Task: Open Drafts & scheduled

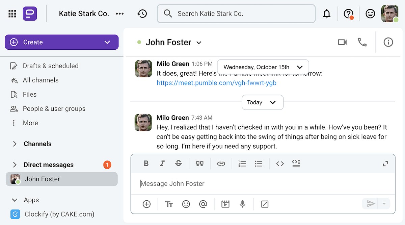Action: (x=51, y=66)
